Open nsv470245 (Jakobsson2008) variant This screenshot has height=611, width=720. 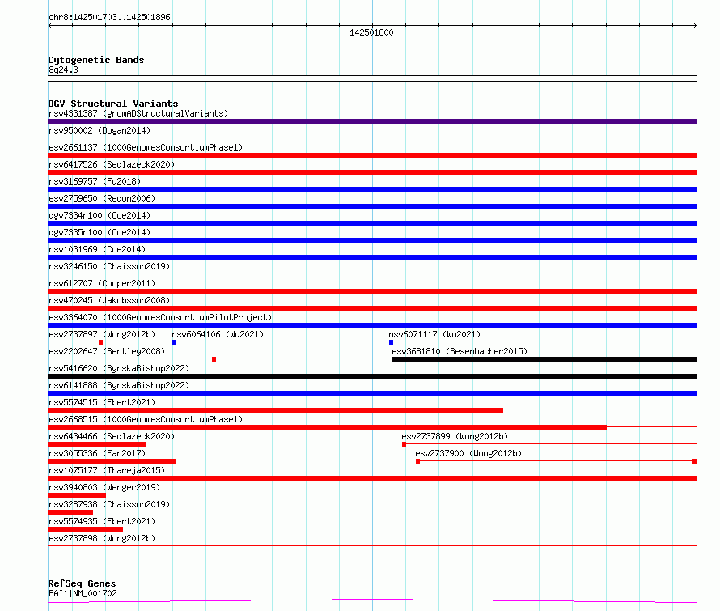tap(109, 300)
